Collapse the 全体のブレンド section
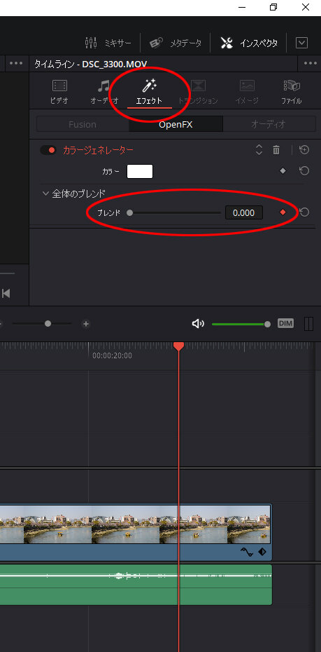This screenshot has width=321, height=652. pyautogui.click(x=46, y=193)
